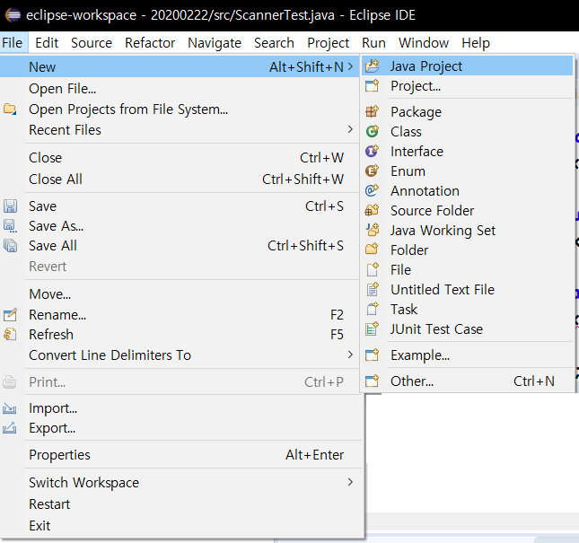Select Convert Line Delimiters To text
Viewport: 579px width, 543px height.
[x=110, y=355]
